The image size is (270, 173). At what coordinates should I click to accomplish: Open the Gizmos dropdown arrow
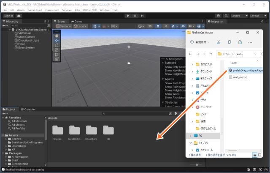pyautogui.click(x=203, y=26)
